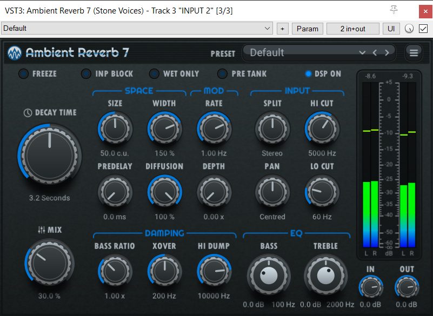Click the wet/dry knob icon in host toolbar
Screen dimensions: 433x316
(409, 29)
